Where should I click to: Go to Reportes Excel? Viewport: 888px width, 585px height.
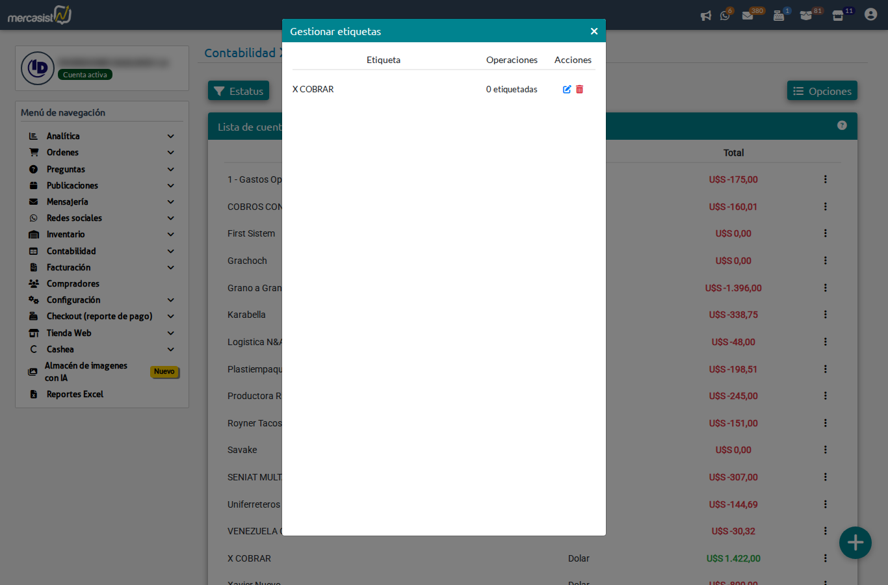pyautogui.click(x=75, y=395)
